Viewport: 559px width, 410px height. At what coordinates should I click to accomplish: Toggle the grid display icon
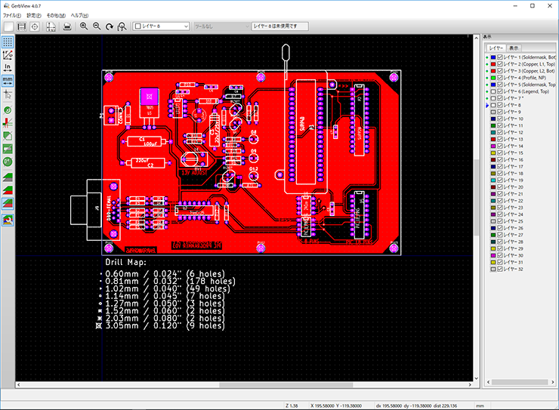(8, 42)
